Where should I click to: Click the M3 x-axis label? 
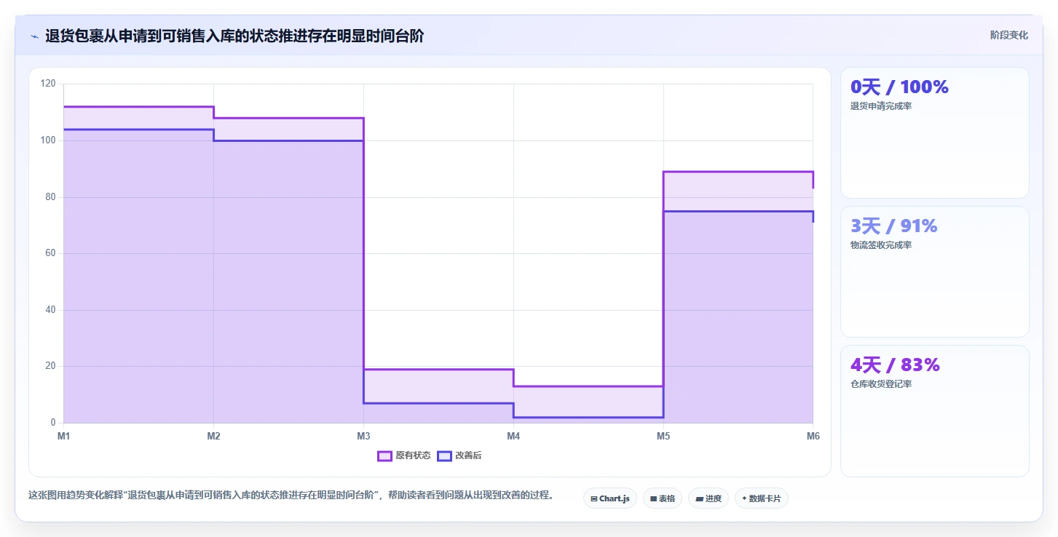coord(363,437)
